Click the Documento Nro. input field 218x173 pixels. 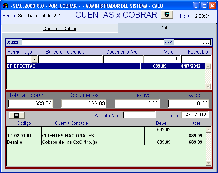coord(123,59)
